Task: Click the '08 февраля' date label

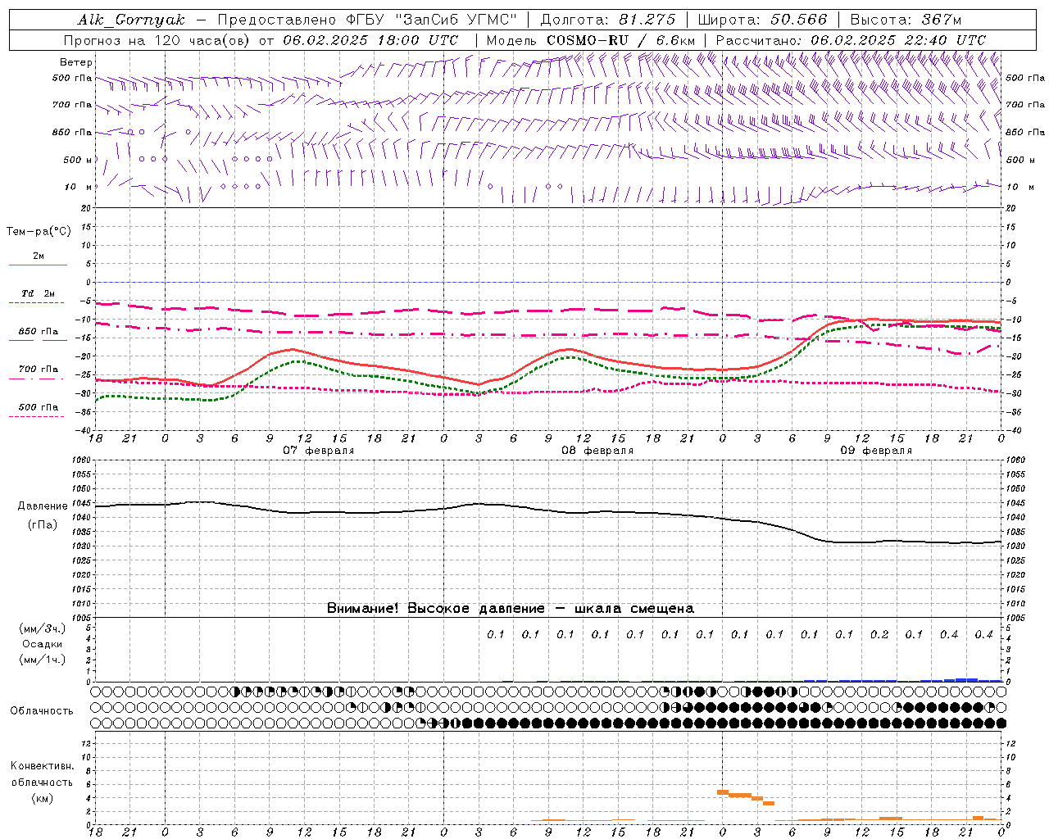Action: (x=597, y=451)
